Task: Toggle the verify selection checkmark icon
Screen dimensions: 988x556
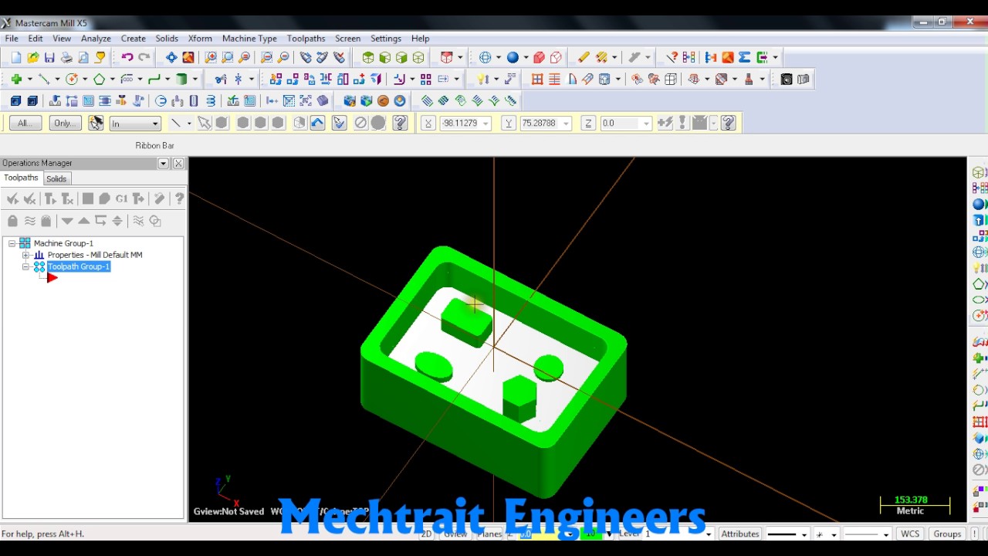Action: [x=339, y=123]
